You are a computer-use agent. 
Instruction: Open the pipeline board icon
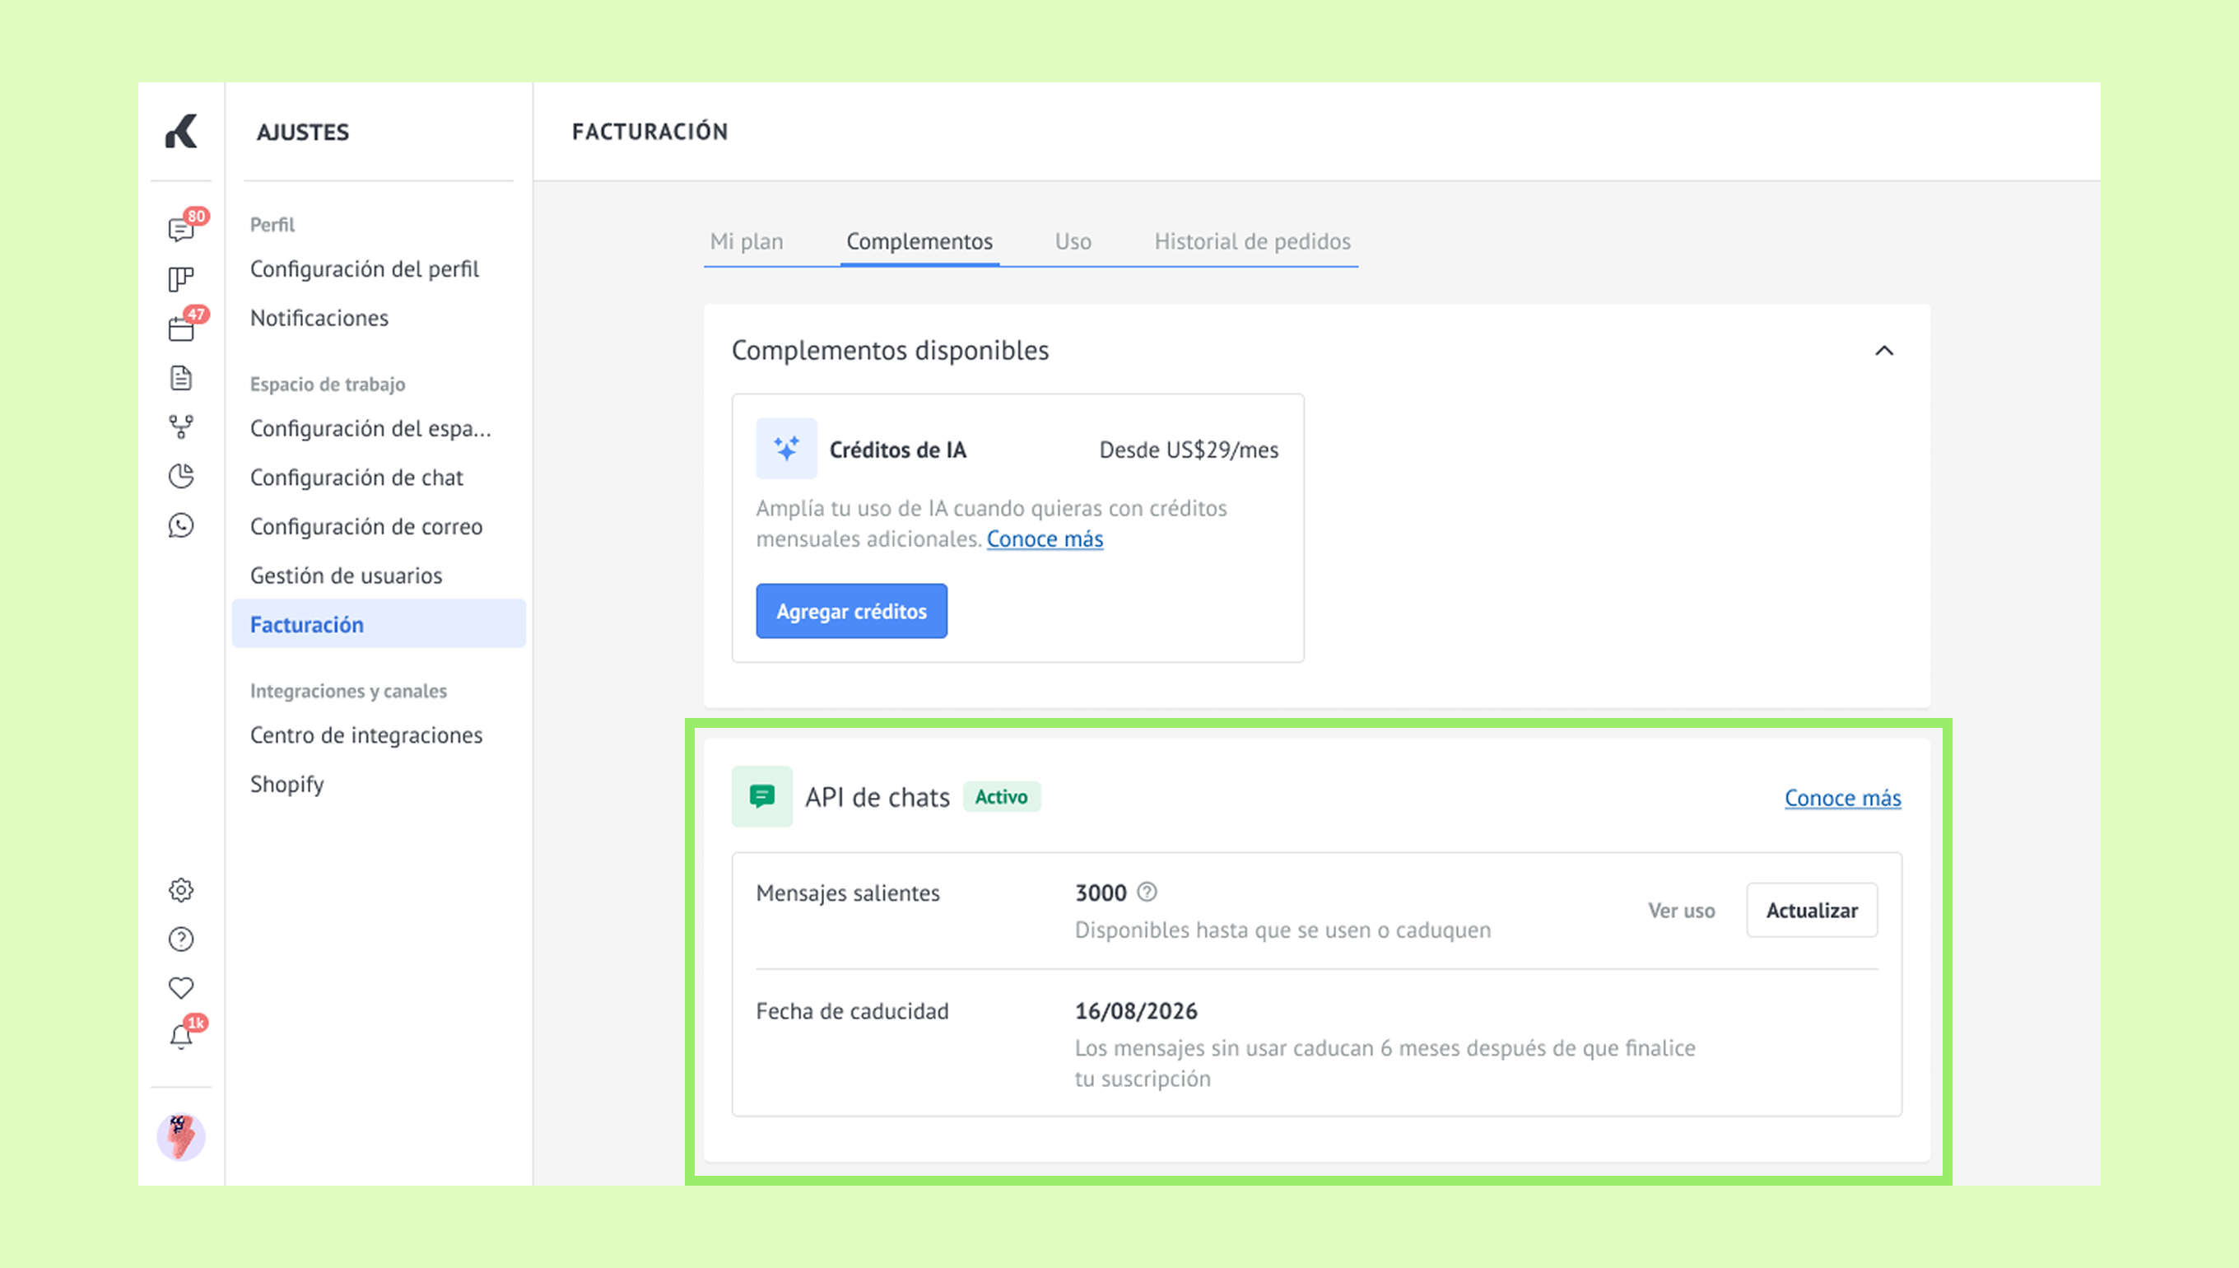[x=181, y=278]
